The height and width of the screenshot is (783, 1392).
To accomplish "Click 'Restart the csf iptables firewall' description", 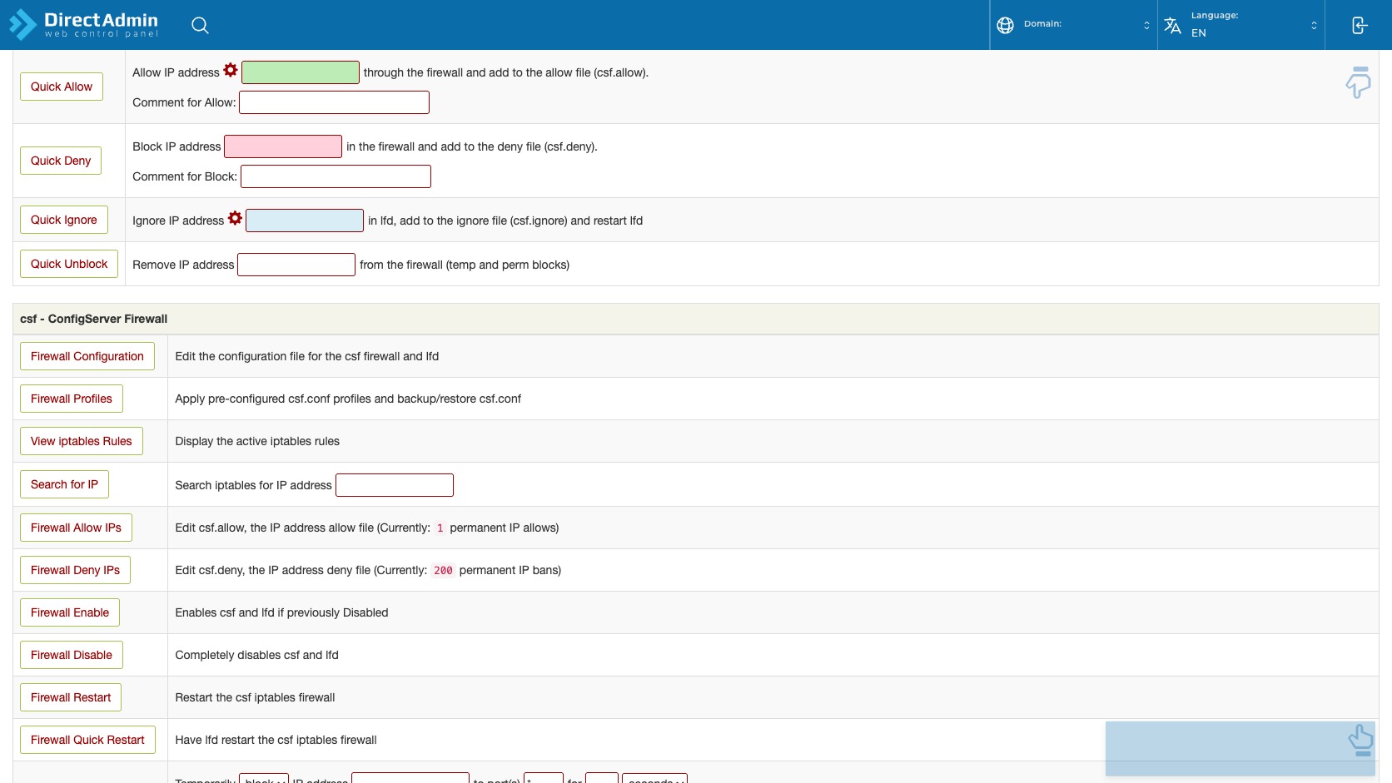I will [255, 697].
